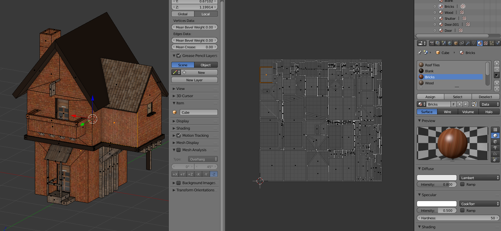Image resolution: width=501 pixels, height=231 pixels.
Task: Select Blank material slot
Action: 451,71
